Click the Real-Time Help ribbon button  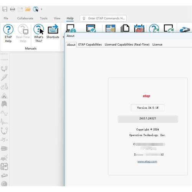point(23,33)
